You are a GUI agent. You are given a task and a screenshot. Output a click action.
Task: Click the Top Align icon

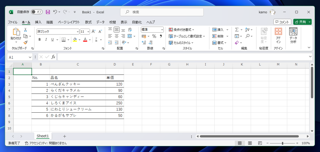(x=110, y=30)
